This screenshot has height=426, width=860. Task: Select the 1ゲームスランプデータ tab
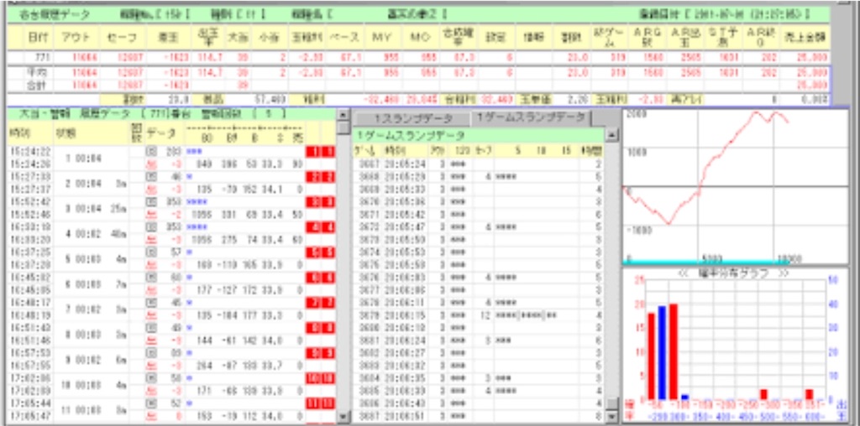click(529, 117)
